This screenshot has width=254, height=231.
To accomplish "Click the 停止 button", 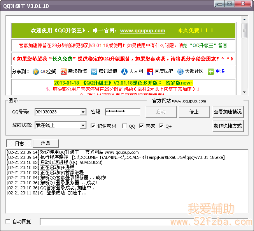I will (194, 112).
